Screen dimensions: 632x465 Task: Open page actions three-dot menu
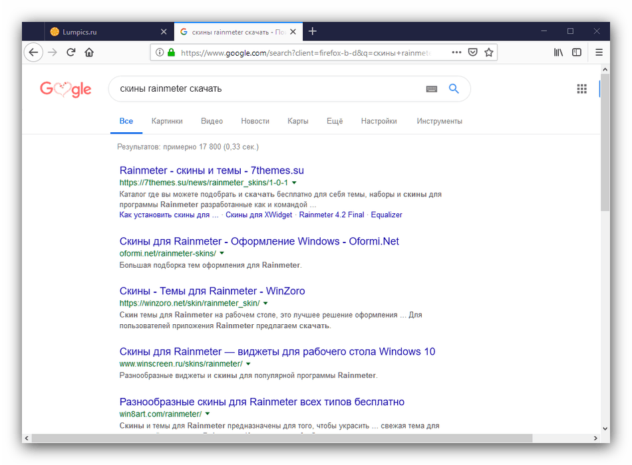pos(456,52)
